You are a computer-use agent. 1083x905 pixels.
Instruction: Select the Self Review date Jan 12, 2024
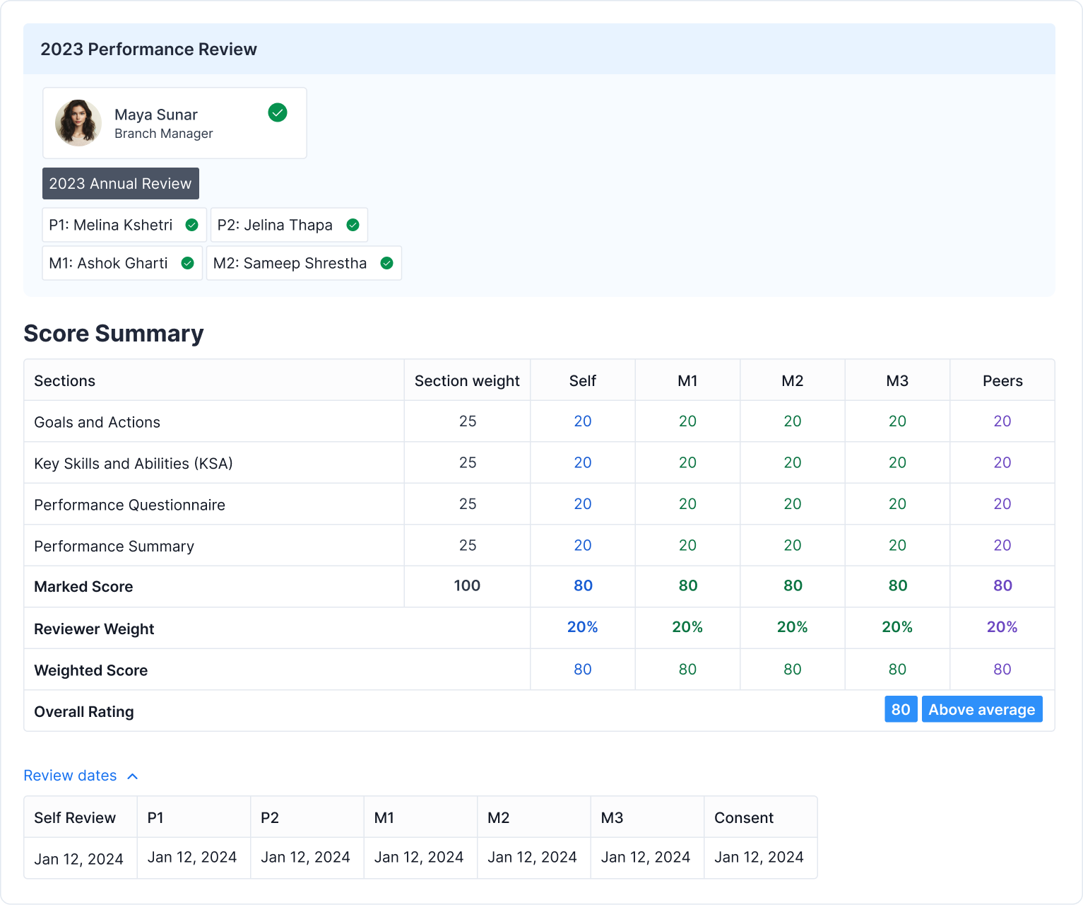click(79, 858)
